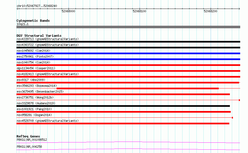Open the nsv1045692 (Coe2014) label
The width and height of the screenshot is (248, 153).
coord(33,51)
